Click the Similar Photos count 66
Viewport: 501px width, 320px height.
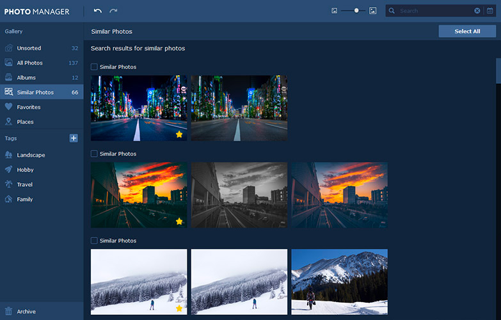point(75,92)
